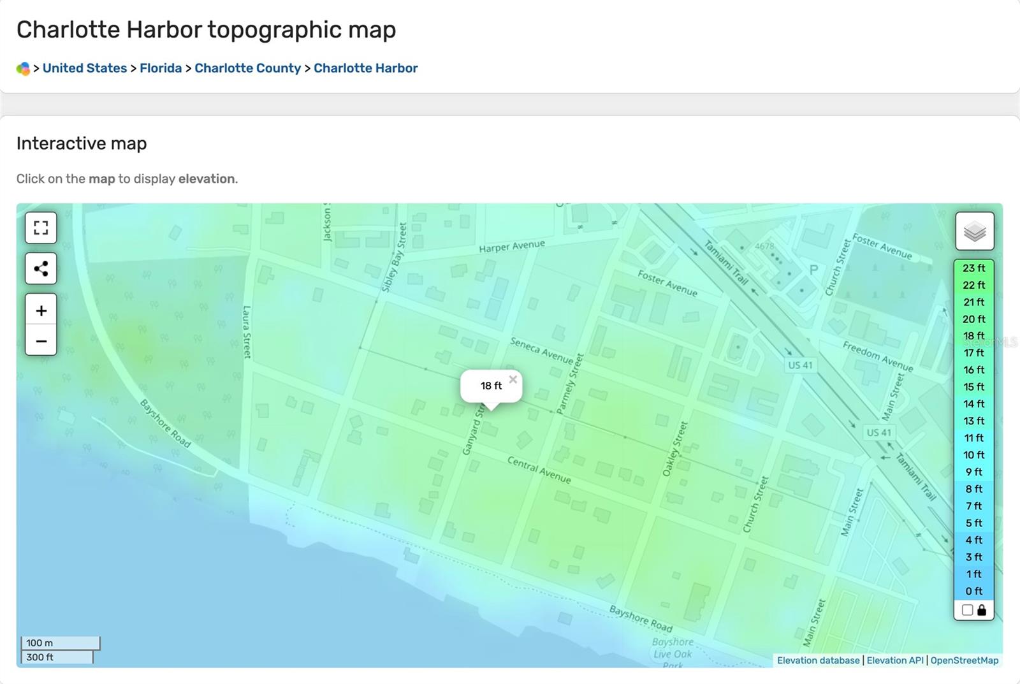Select the 0 ft legend color
The width and height of the screenshot is (1020, 684).
click(973, 591)
